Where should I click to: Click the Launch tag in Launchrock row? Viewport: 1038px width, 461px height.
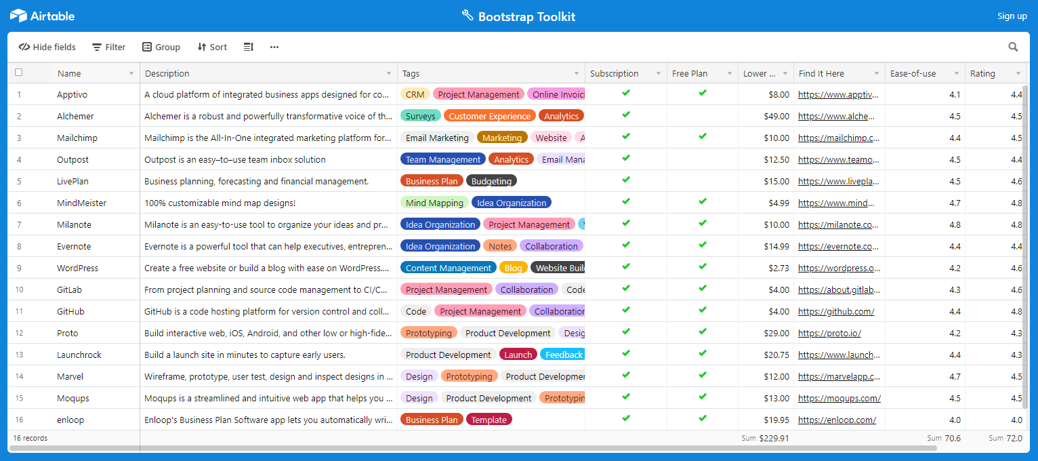[x=518, y=355]
